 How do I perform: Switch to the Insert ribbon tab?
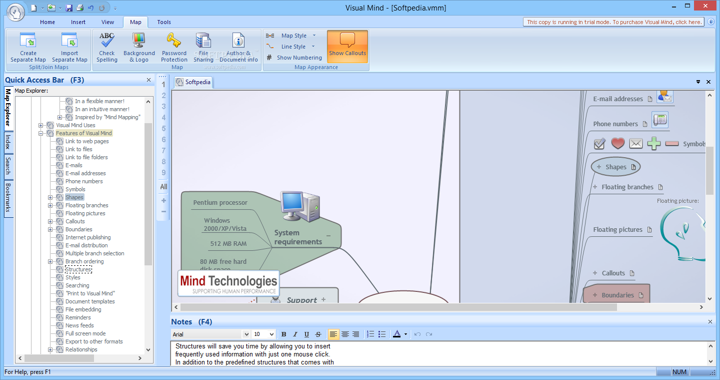78,22
